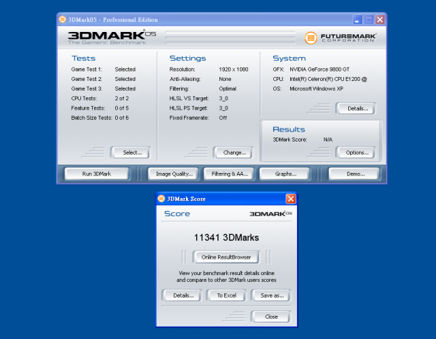Click the Futuremark Corporation logo
Screen dimensions: 436x339
[341, 38]
